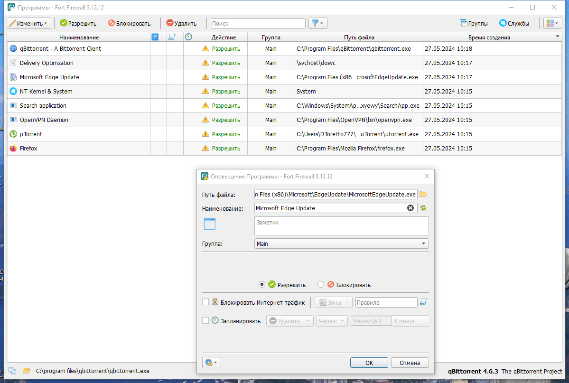
Task: Click the Delivery Optimization row icon
Action: pyautogui.click(x=13, y=63)
